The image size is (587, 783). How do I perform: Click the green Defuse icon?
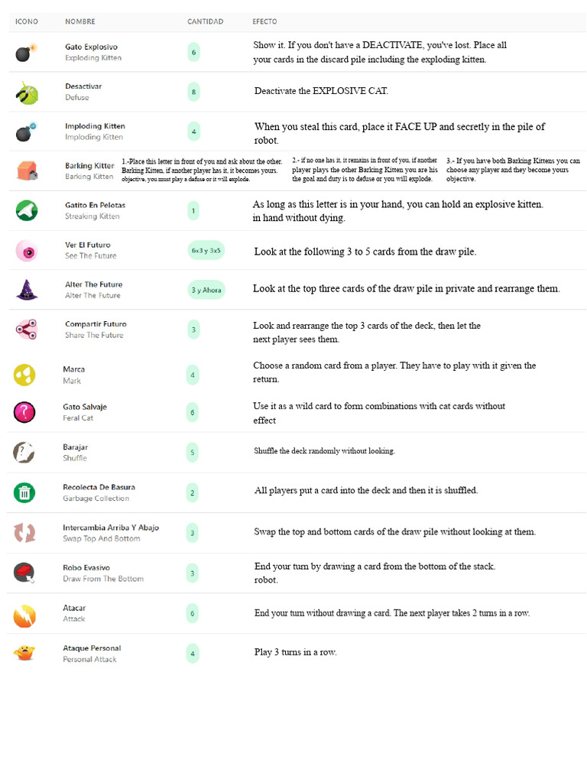(26, 93)
